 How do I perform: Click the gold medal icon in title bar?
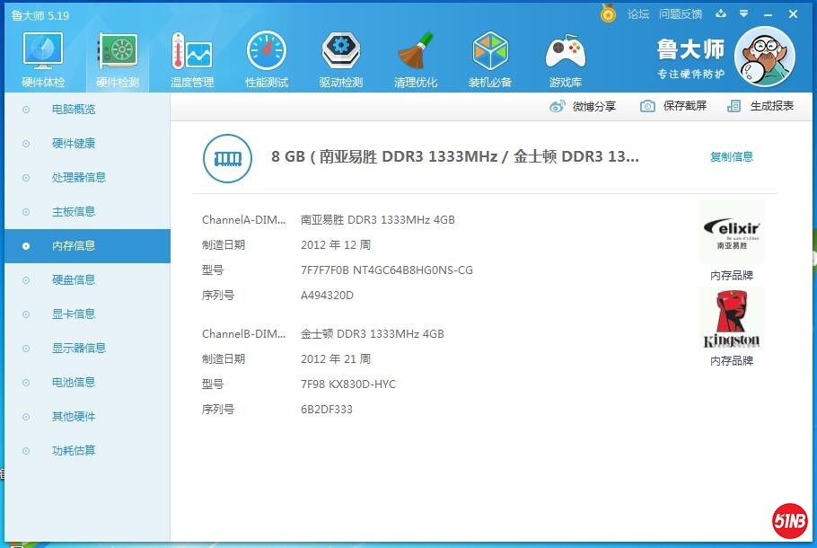pos(608,14)
